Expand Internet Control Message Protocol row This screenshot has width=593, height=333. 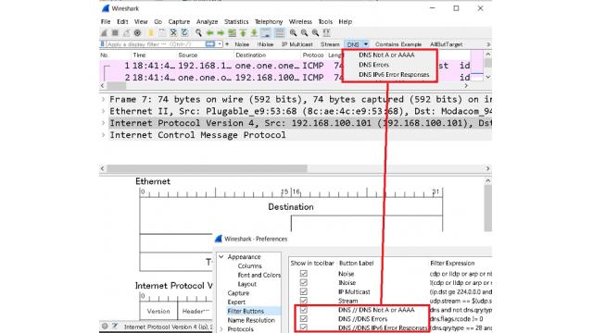[x=103, y=135]
